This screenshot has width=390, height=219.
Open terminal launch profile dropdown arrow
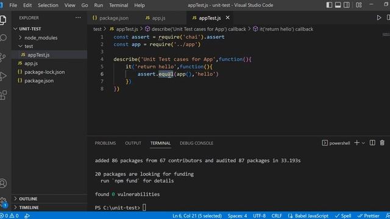pyautogui.click(x=363, y=143)
